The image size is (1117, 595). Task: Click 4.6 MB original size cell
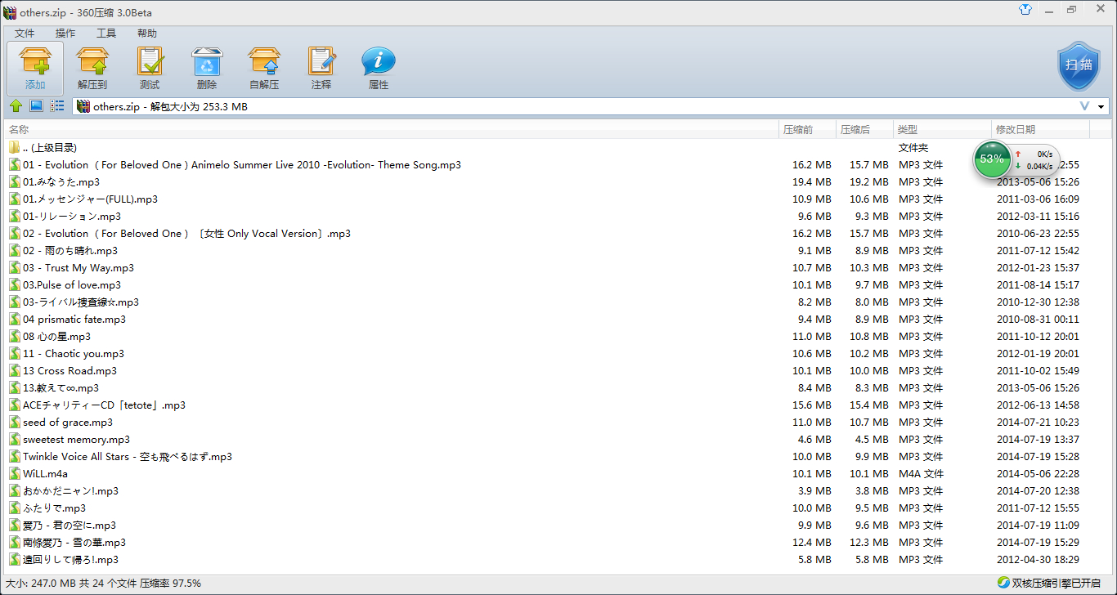click(814, 440)
